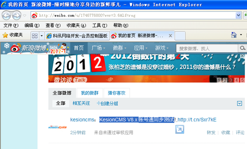The width and height of the screenshot is (247, 149).
Task: Click the 搜索微博、找人 search box
Action: click(207, 48)
